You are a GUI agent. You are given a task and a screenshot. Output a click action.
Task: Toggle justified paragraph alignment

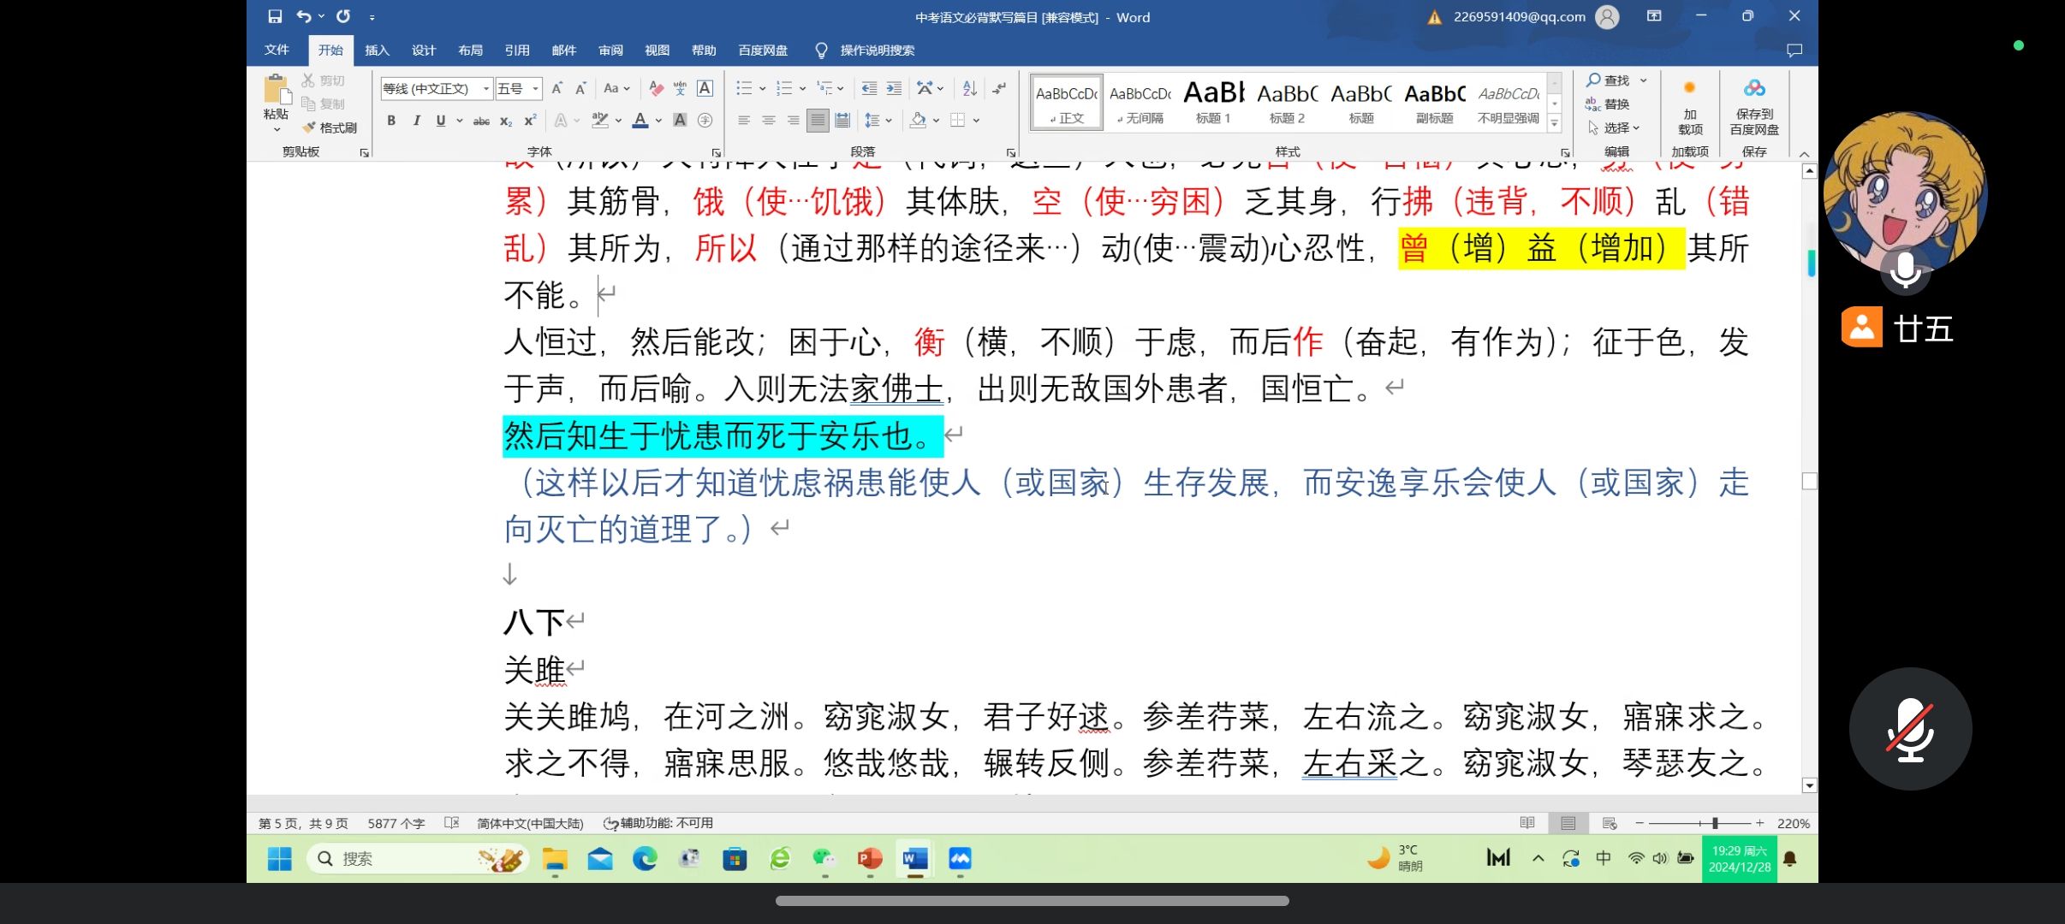818,121
